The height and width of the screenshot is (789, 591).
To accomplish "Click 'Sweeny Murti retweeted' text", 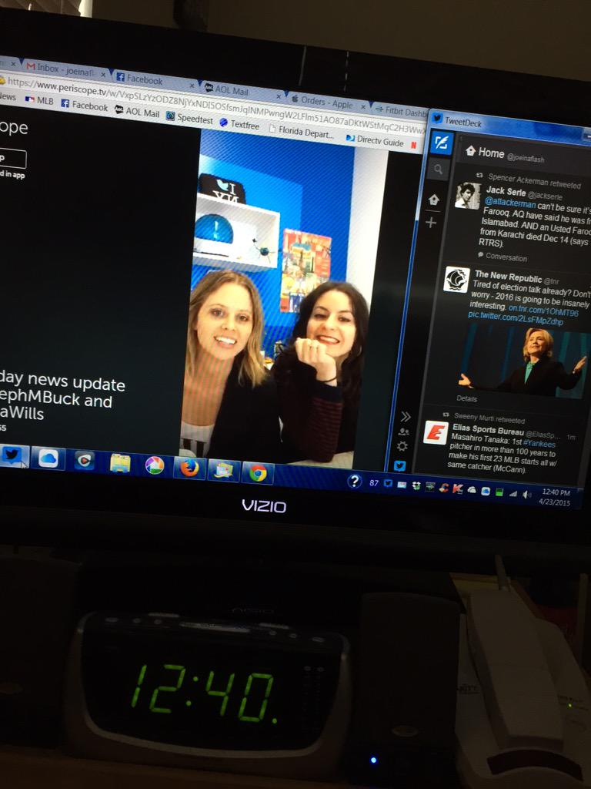I will pos(489,418).
